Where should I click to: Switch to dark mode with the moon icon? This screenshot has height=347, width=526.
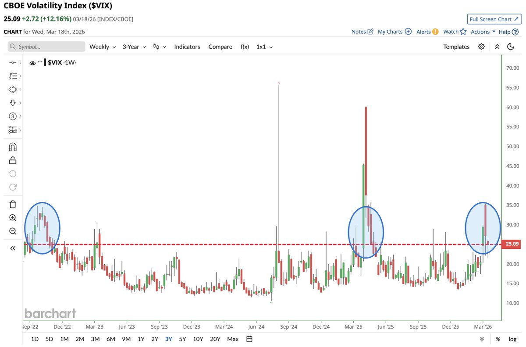(511, 46)
